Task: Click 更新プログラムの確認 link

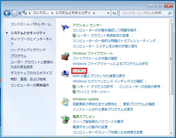Action: coord(139,104)
